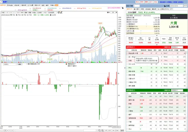Click the ETF tab
188x132 pixels.
click(x=171, y=9)
